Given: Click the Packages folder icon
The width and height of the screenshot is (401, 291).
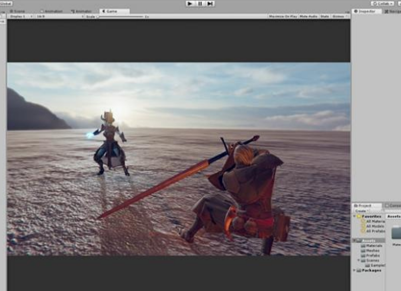Looking at the screenshot, I should pyautogui.click(x=359, y=270).
